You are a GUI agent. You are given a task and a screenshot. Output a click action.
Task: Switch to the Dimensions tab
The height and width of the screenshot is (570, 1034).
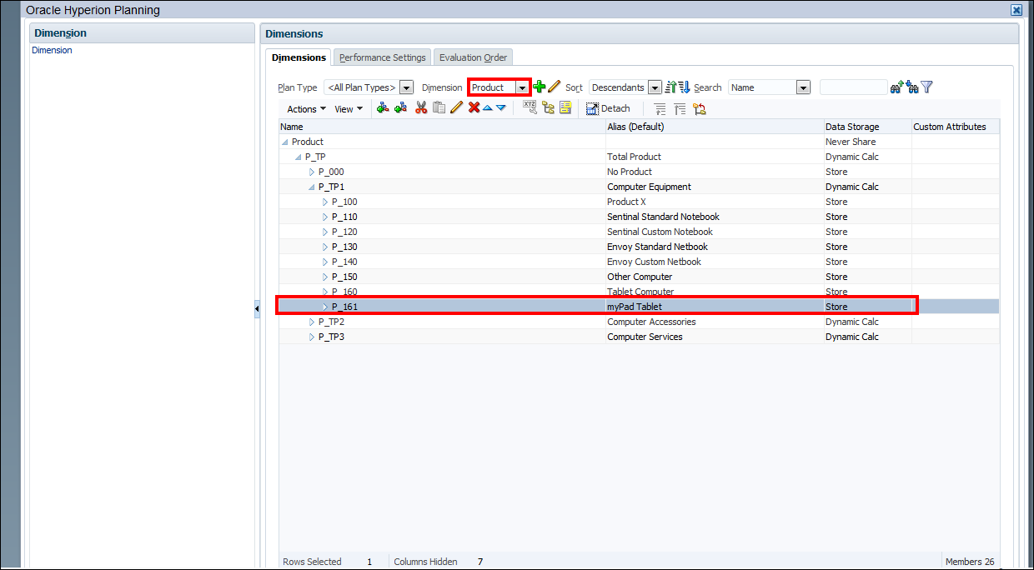[299, 57]
